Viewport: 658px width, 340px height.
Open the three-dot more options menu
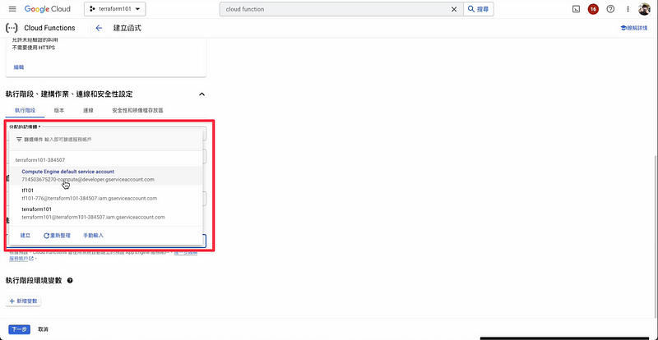click(628, 9)
